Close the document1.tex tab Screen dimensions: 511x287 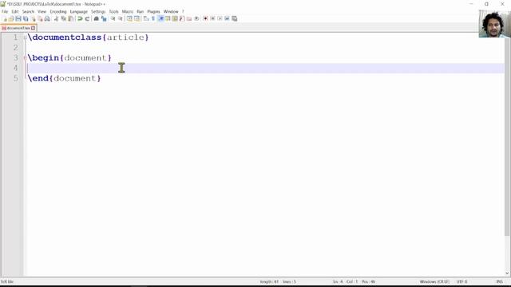[x=34, y=28]
